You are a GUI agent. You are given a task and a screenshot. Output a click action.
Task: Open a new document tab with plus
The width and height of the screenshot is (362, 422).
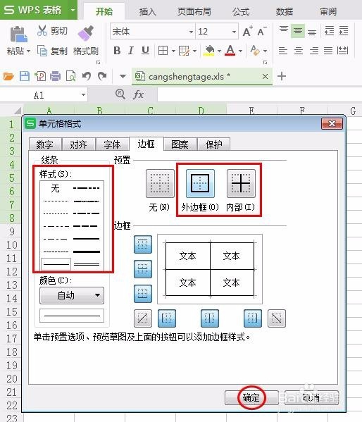click(282, 76)
